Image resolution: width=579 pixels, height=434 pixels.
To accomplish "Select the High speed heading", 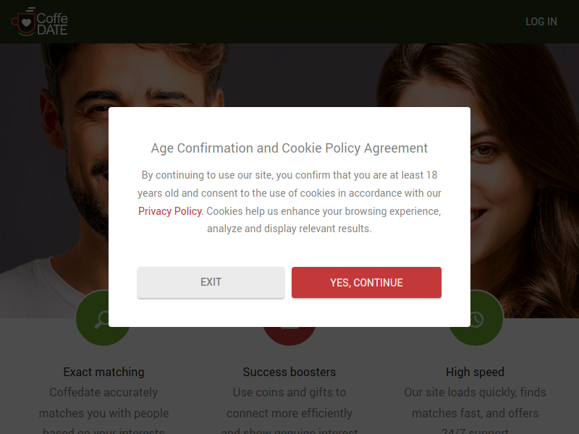I will (475, 372).
